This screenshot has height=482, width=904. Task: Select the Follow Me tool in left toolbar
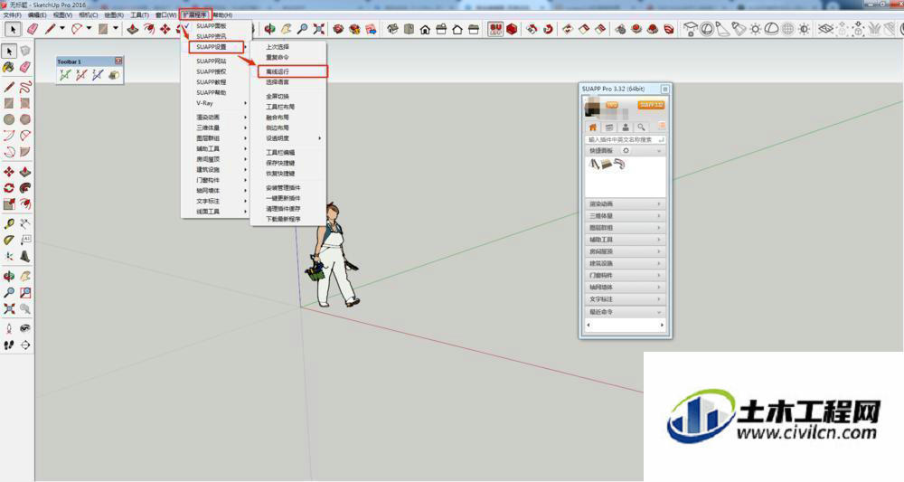[x=25, y=188]
